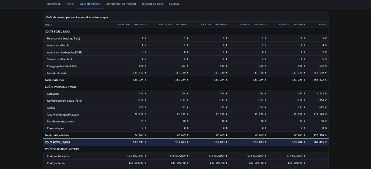This screenshot has height=169, width=371.
Task: Select the Financement (leasing / Ijara) row label
Action: (x=63, y=38)
